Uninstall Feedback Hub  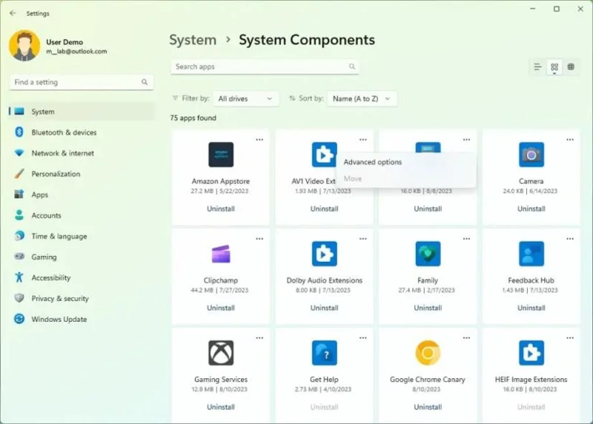tap(531, 308)
